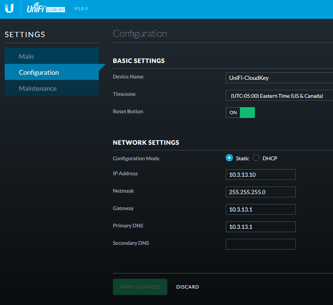Image resolution: width=333 pixels, height=305 pixels.
Task: Click the IP Address input field
Action: tap(261, 174)
